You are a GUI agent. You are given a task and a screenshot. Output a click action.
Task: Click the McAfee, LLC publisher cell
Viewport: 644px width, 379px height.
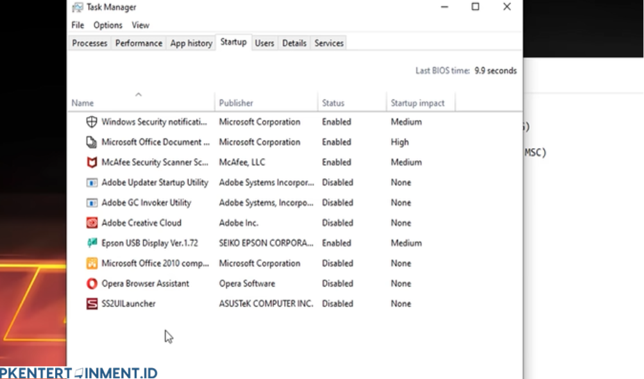(242, 162)
